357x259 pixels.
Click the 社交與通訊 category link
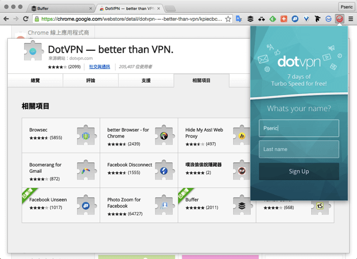click(99, 67)
